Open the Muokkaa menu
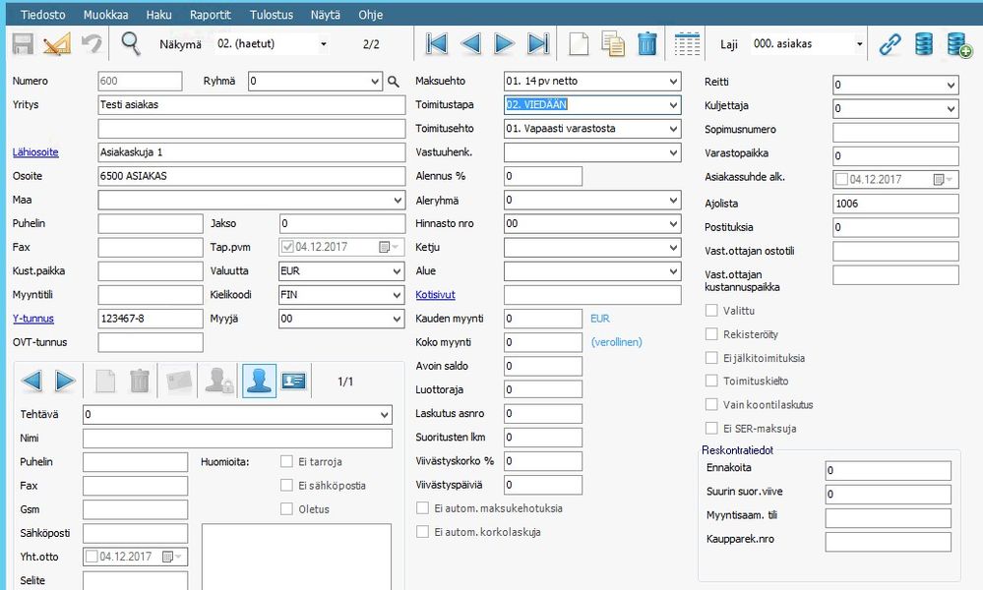This screenshot has width=983, height=590. point(105,15)
